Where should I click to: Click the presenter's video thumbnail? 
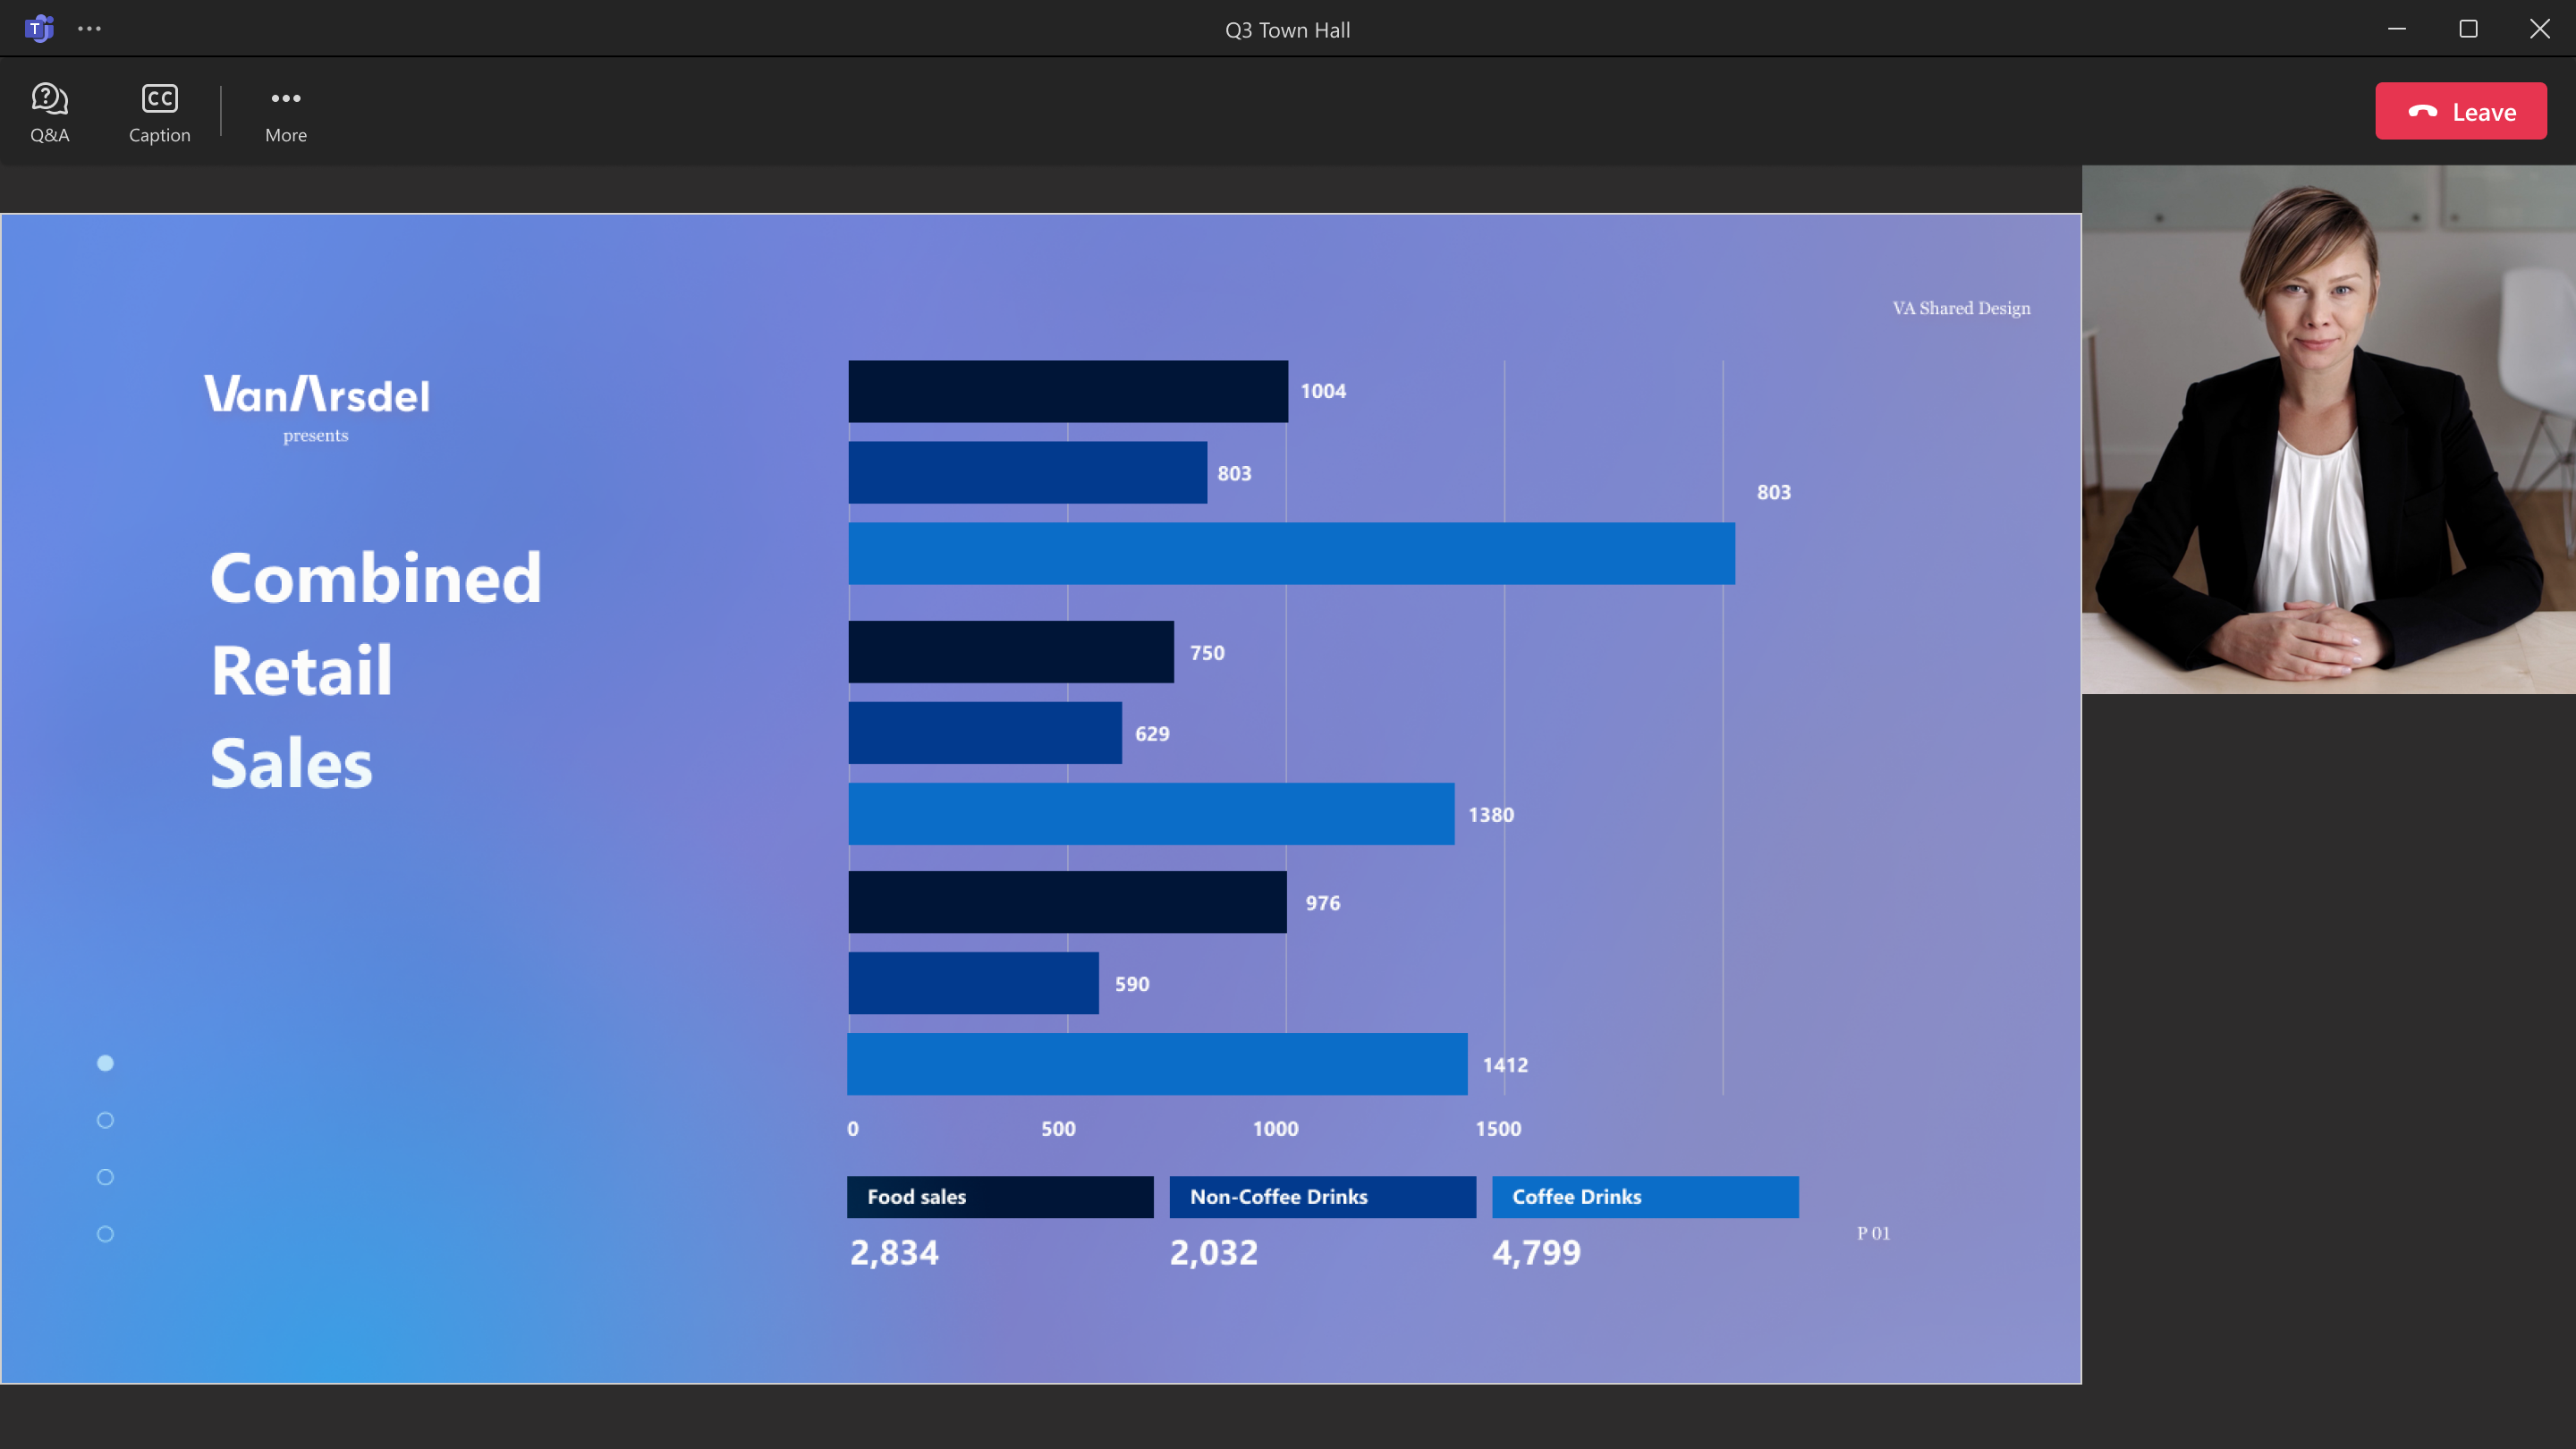click(2328, 430)
